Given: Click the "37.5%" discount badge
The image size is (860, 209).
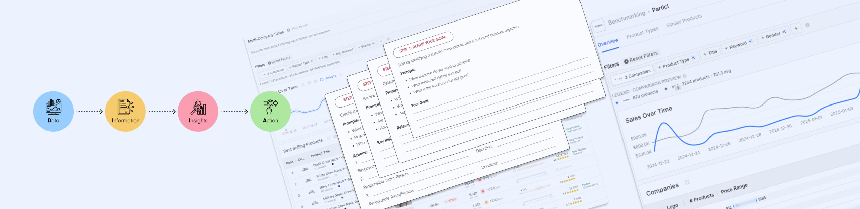Looking at the screenshot, I should point(451,201).
